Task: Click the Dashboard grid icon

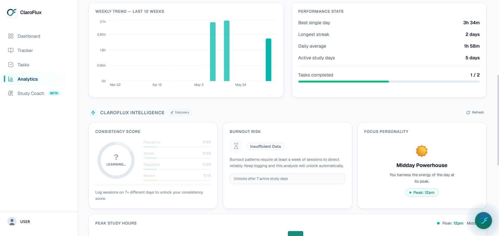Action: click(x=11, y=36)
